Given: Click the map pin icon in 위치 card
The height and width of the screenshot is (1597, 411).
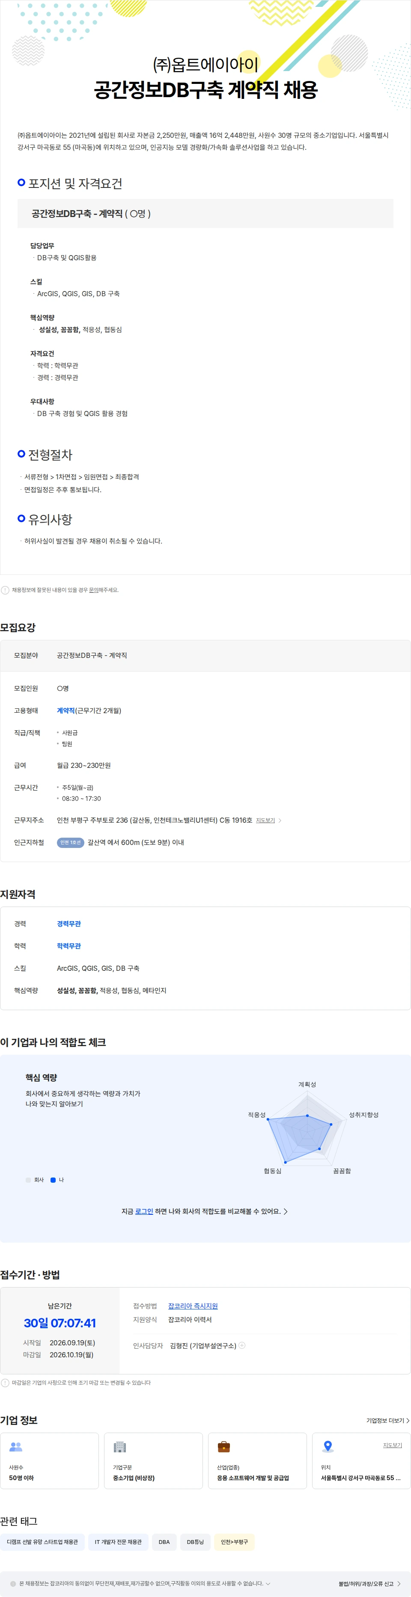Looking at the screenshot, I should (x=328, y=1447).
